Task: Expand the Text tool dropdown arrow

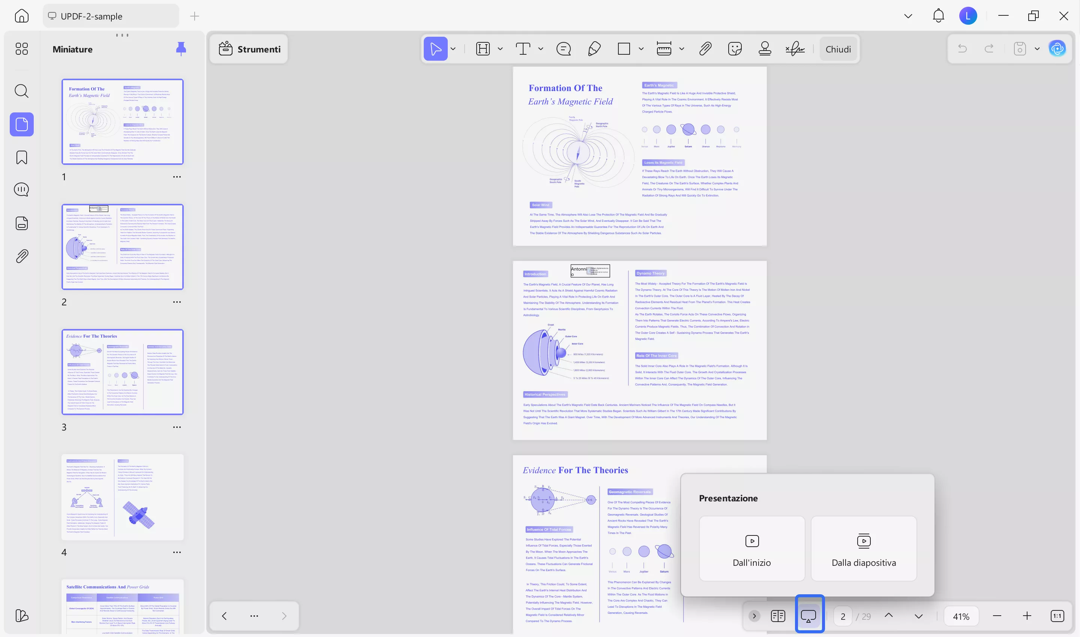Action: 540,48
